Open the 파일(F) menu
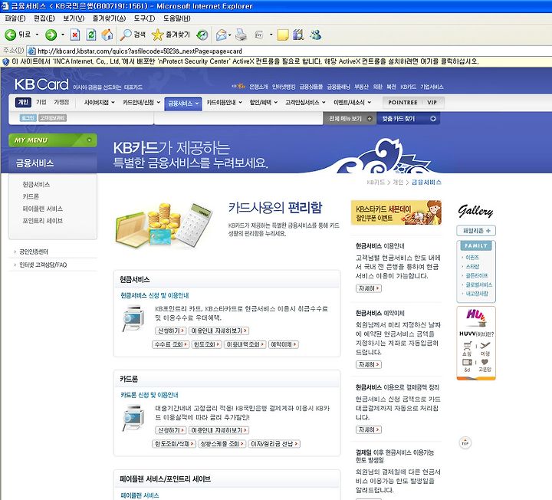This screenshot has width=552, height=500. point(15,18)
